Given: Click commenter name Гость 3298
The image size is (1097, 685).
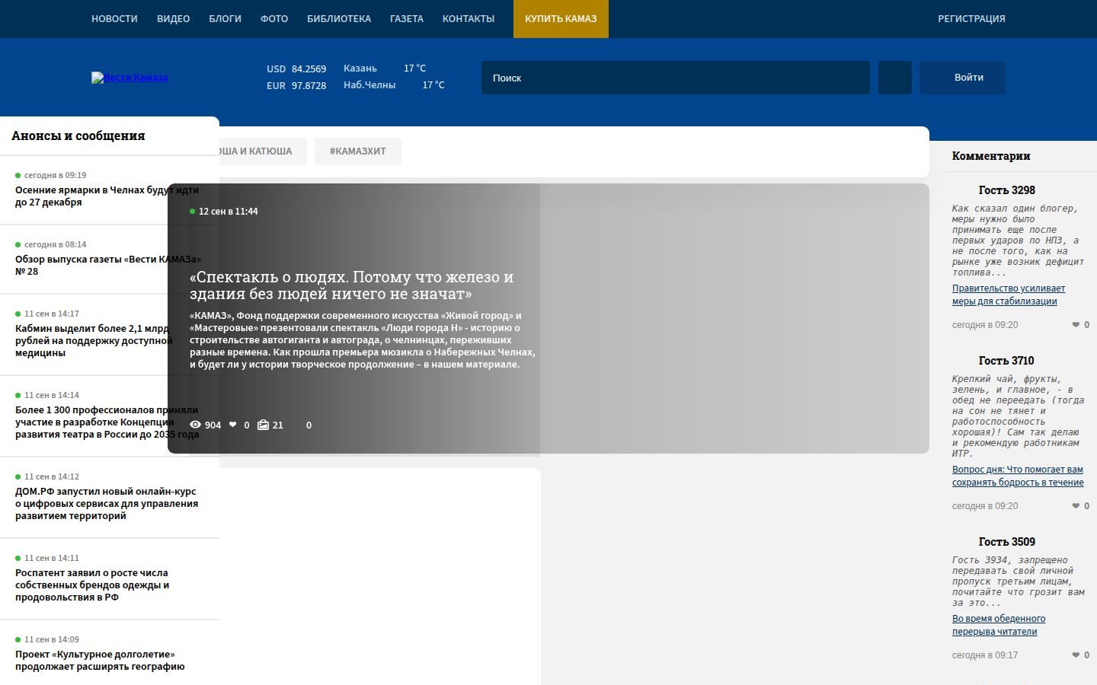Looking at the screenshot, I should (1006, 190).
